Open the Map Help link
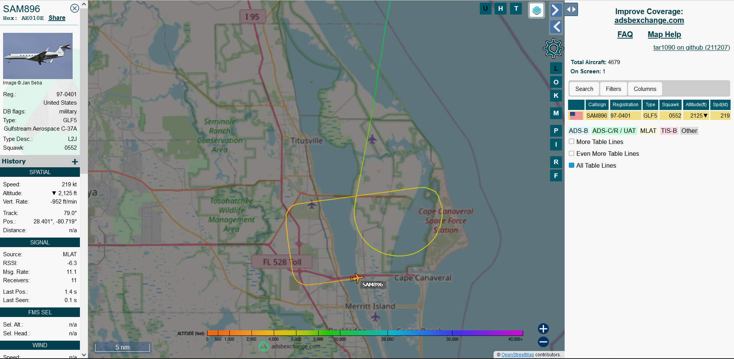 664,34
